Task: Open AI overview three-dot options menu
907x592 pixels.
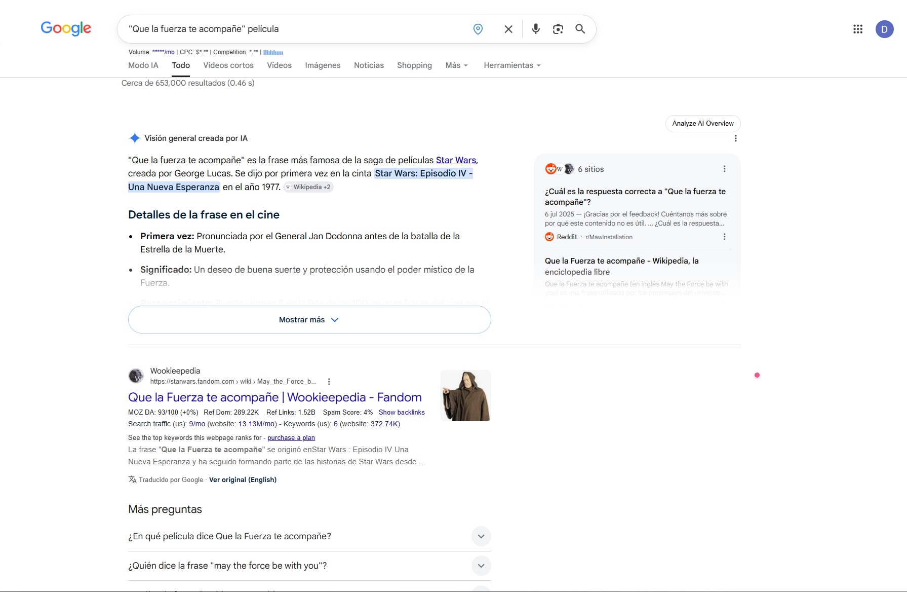Action: click(736, 138)
